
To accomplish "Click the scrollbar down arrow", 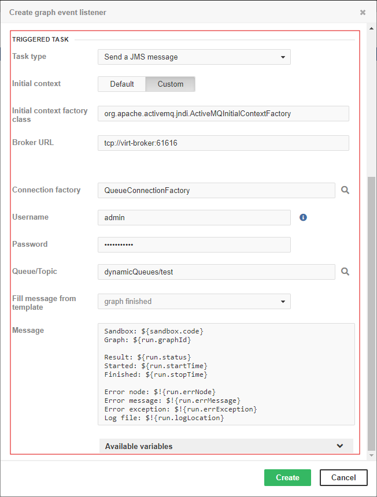I will point(371,456).
